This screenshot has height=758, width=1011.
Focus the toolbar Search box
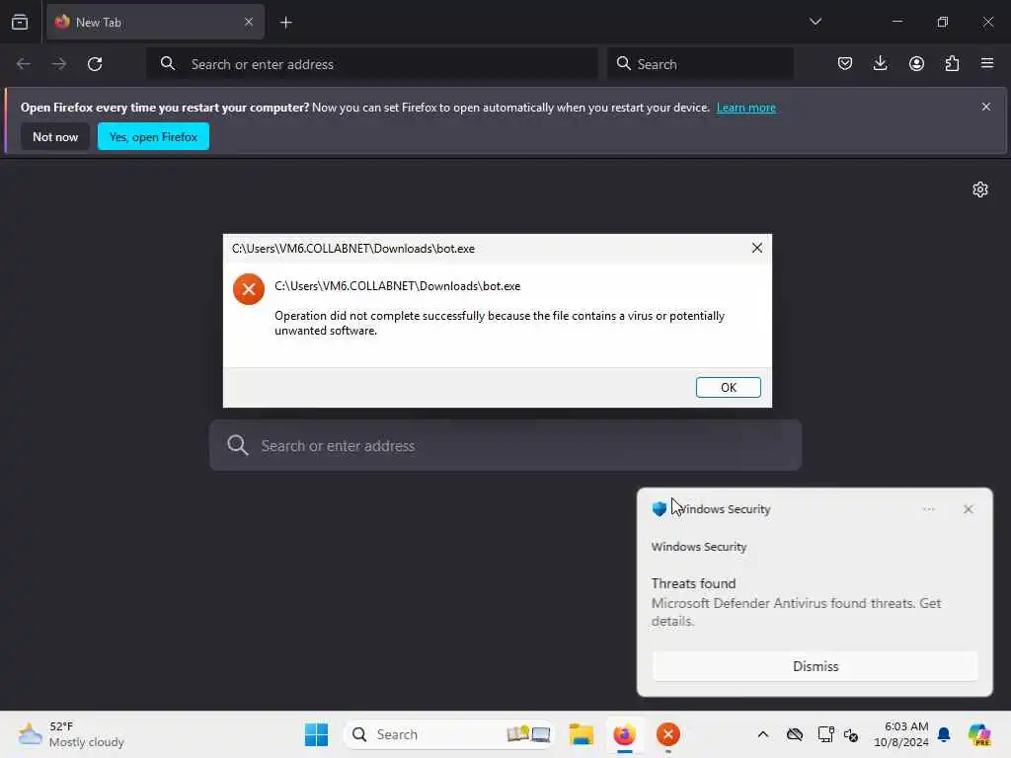click(700, 64)
